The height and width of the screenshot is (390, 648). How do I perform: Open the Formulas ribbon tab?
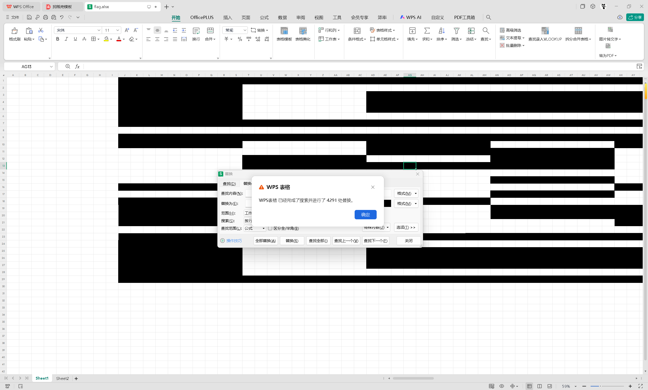[x=264, y=17]
